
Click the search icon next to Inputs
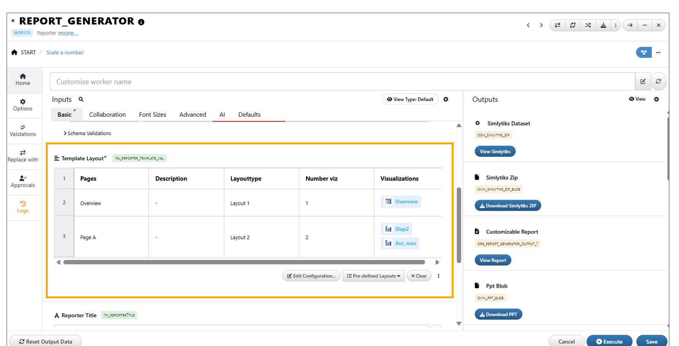click(81, 99)
